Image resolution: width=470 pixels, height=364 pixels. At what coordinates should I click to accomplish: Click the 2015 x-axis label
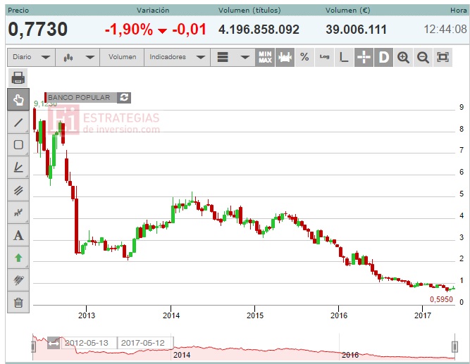[255, 315]
